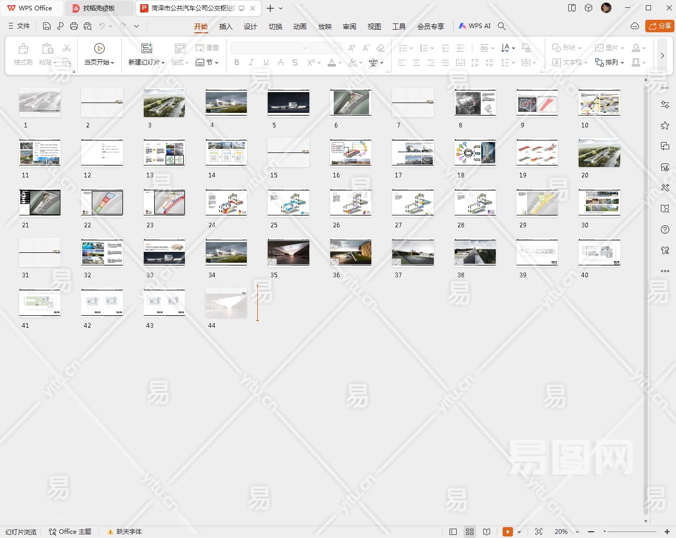Open the 插入 ribbon tab
Image resolution: width=676 pixels, height=538 pixels.
click(226, 27)
